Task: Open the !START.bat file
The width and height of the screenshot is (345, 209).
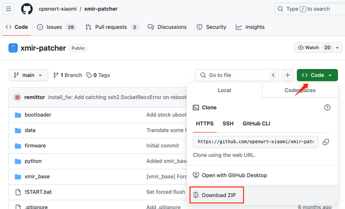Action: pos(38,192)
